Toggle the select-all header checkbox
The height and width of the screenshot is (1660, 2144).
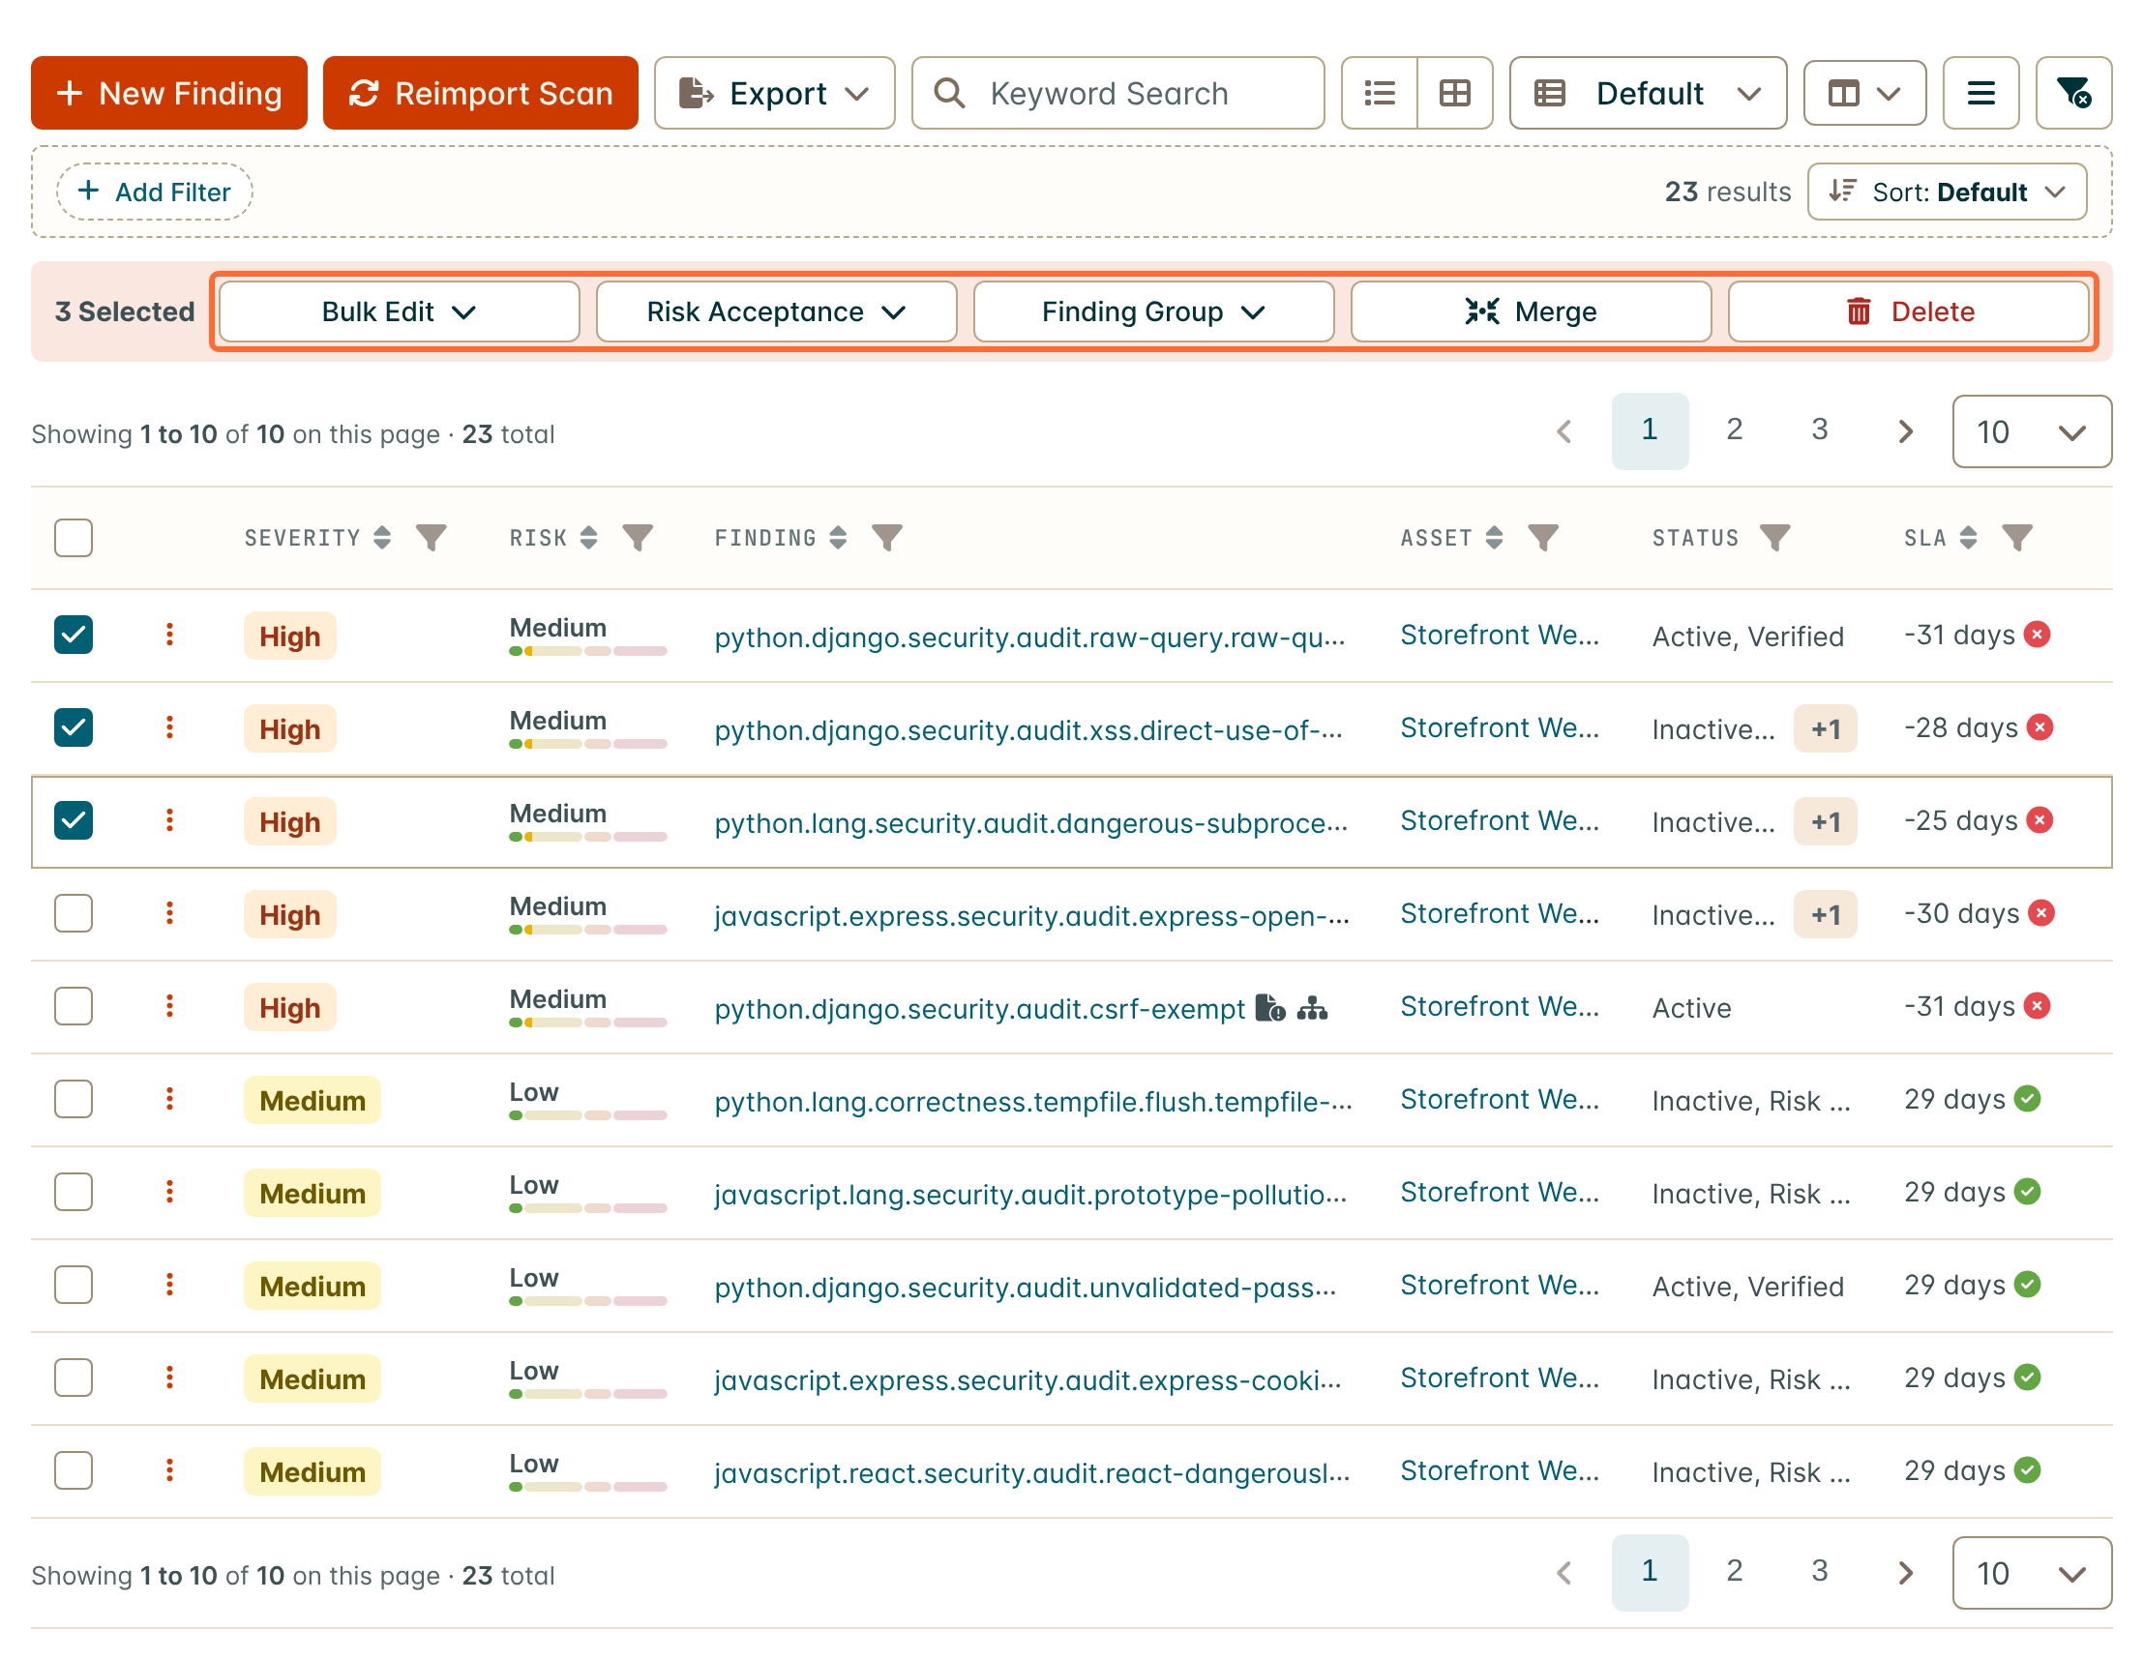(x=74, y=537)
